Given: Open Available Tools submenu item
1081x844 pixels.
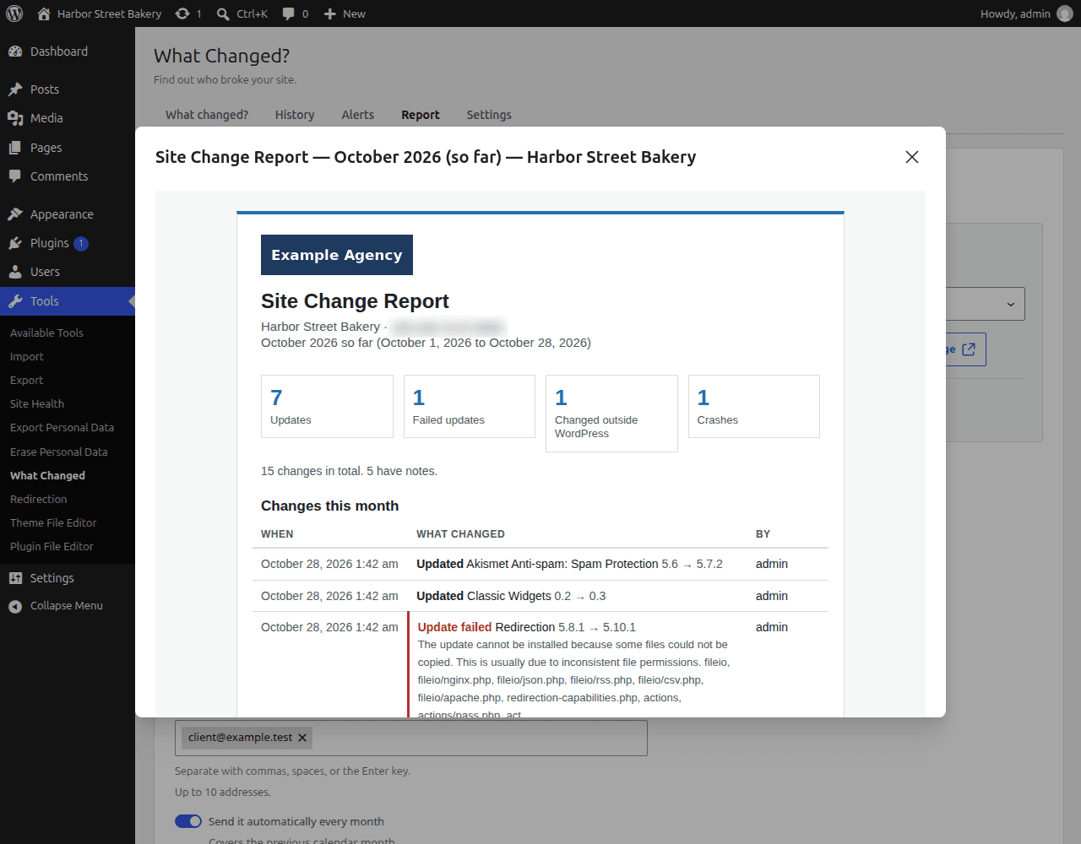Looking at the screenshot, I should click(46, 333).
